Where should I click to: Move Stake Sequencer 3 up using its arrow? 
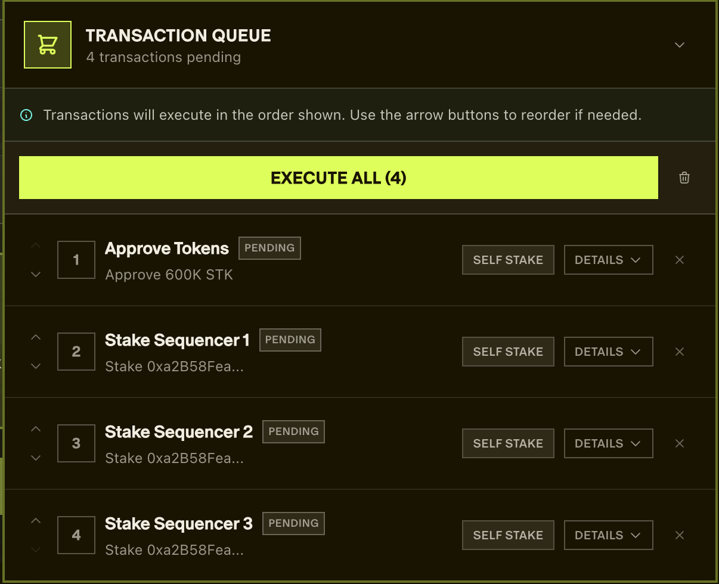coord(35,520)
